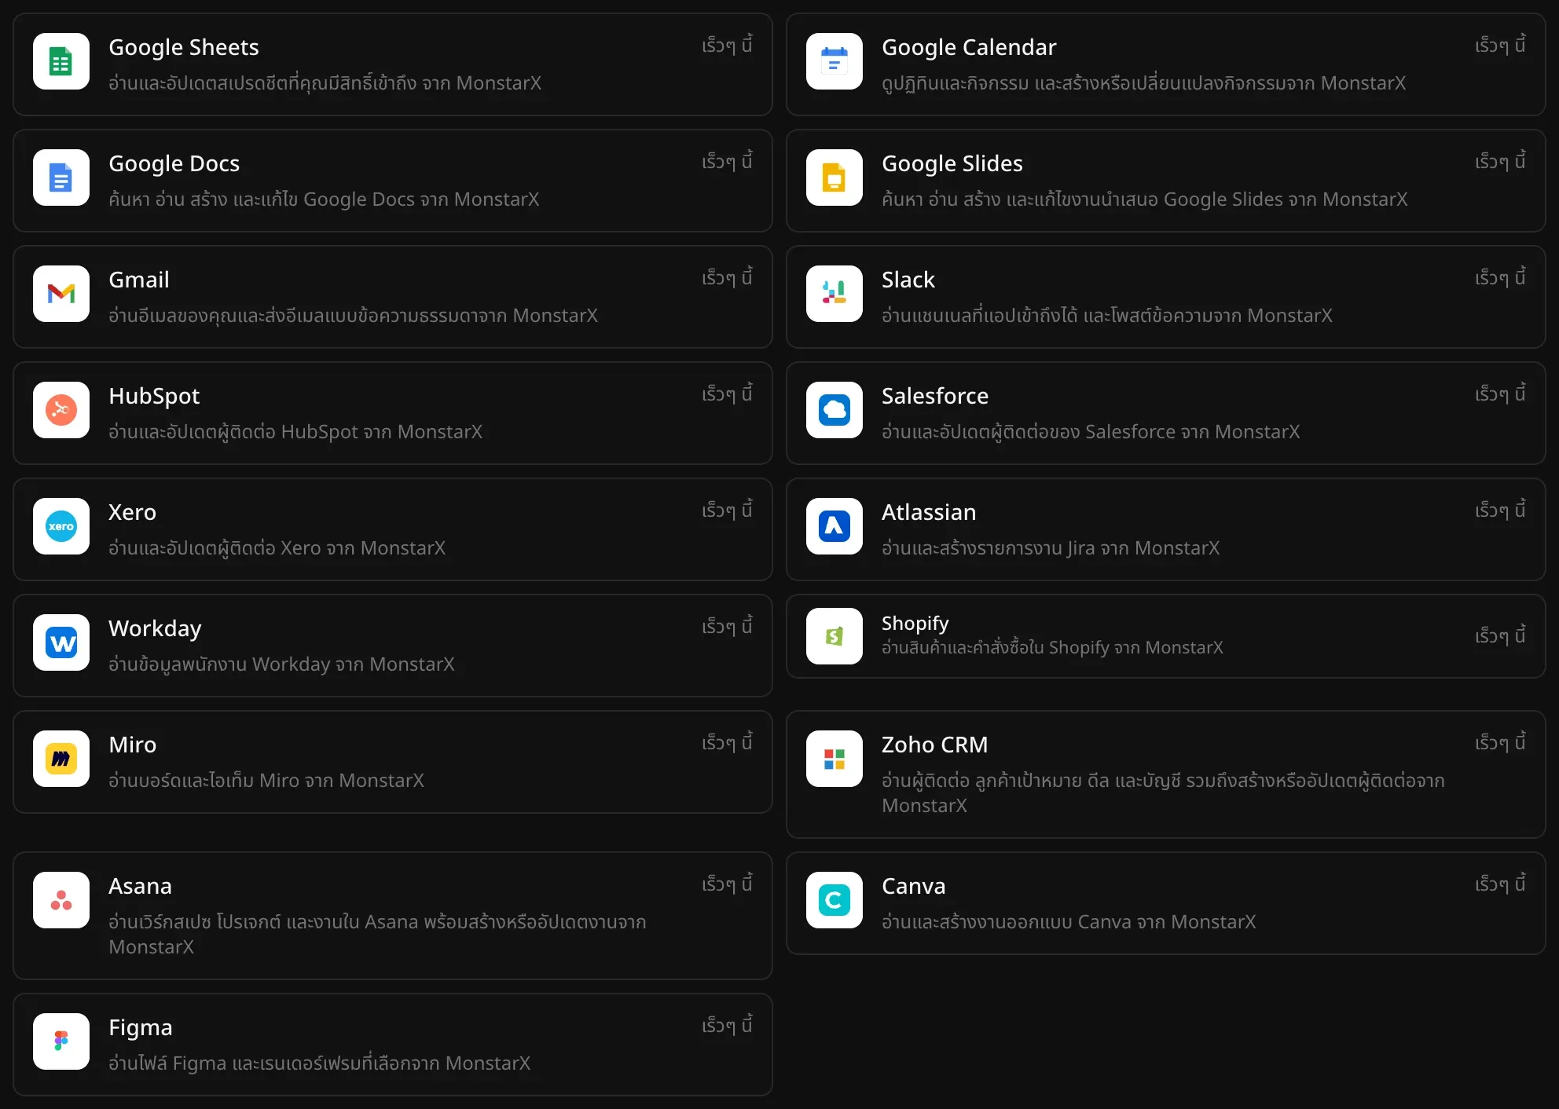Select the HubSpot title text
Viewport: 1559px width, 1109px height.
pyautogui.click(x=154, y=396)
